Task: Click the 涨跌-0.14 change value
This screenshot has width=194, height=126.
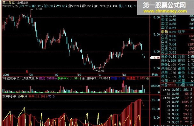Action: (x=169, y=56)
